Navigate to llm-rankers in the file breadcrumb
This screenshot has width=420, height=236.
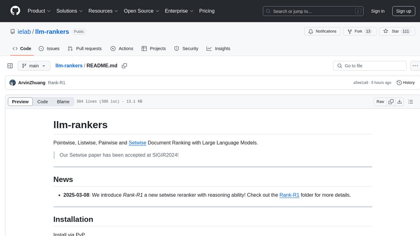click(x=69, y=65)
